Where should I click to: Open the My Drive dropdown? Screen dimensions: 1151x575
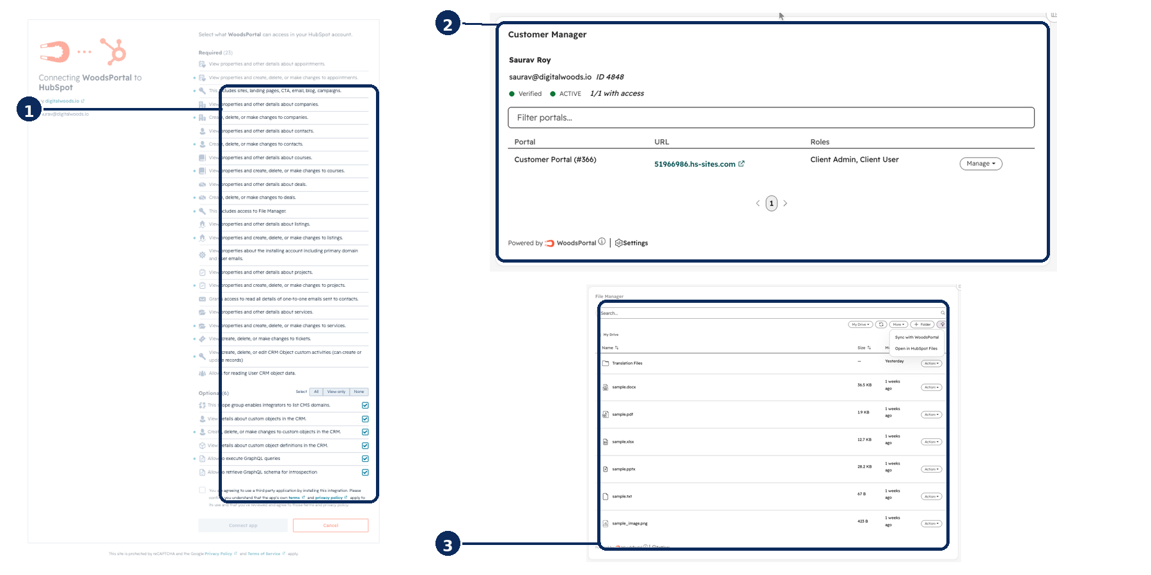tap(861, 325)
